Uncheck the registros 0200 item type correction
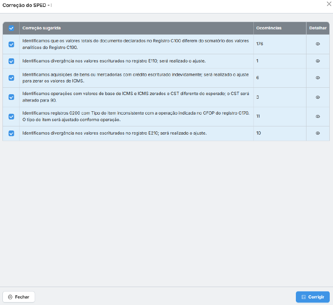 (11, 117)
